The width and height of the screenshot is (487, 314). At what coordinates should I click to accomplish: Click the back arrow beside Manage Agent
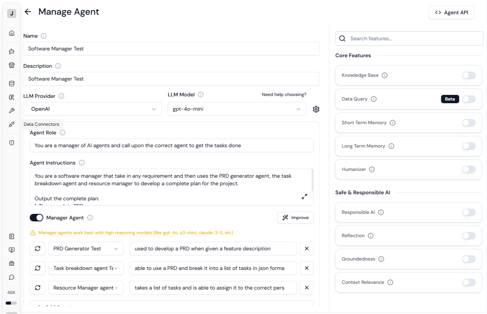click(27, 12)
